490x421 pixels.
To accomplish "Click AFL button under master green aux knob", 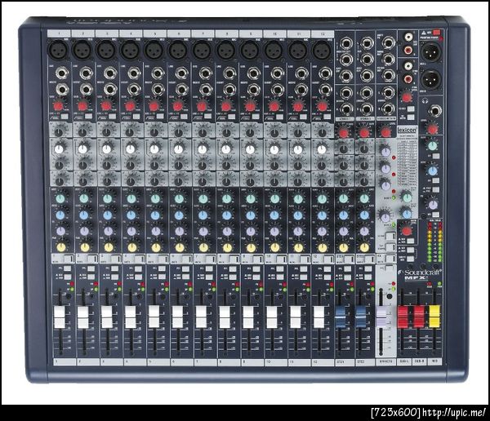I will 435,156.
